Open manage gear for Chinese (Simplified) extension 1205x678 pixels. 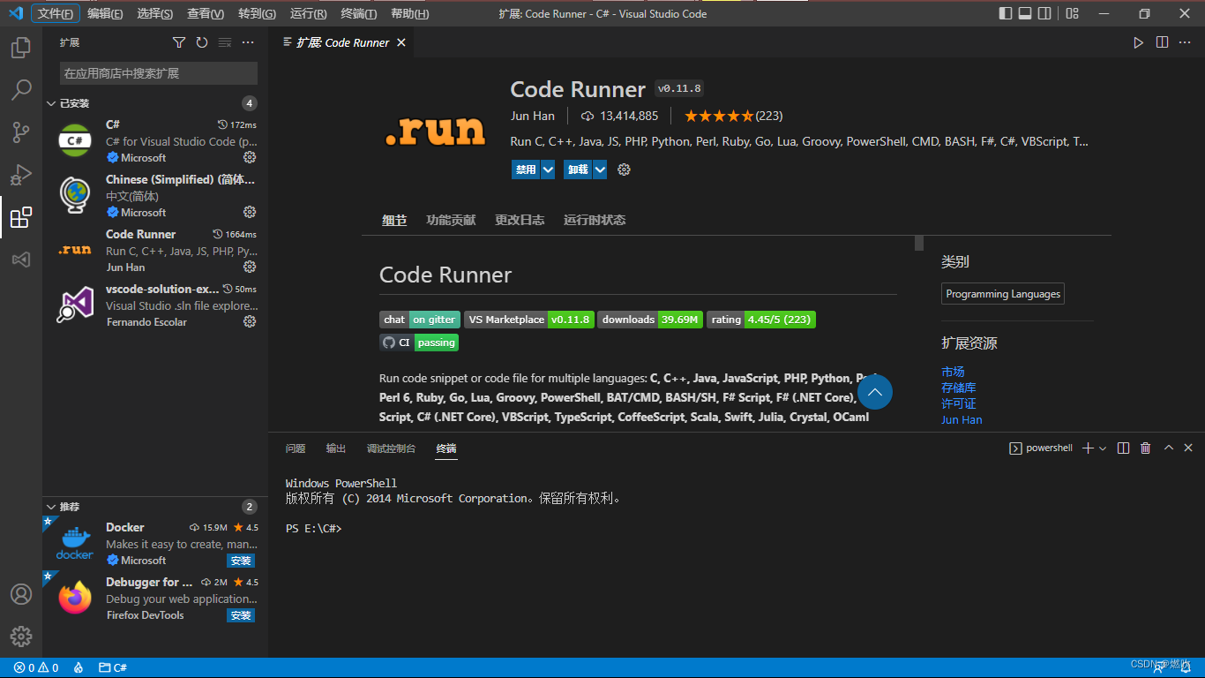250,212
